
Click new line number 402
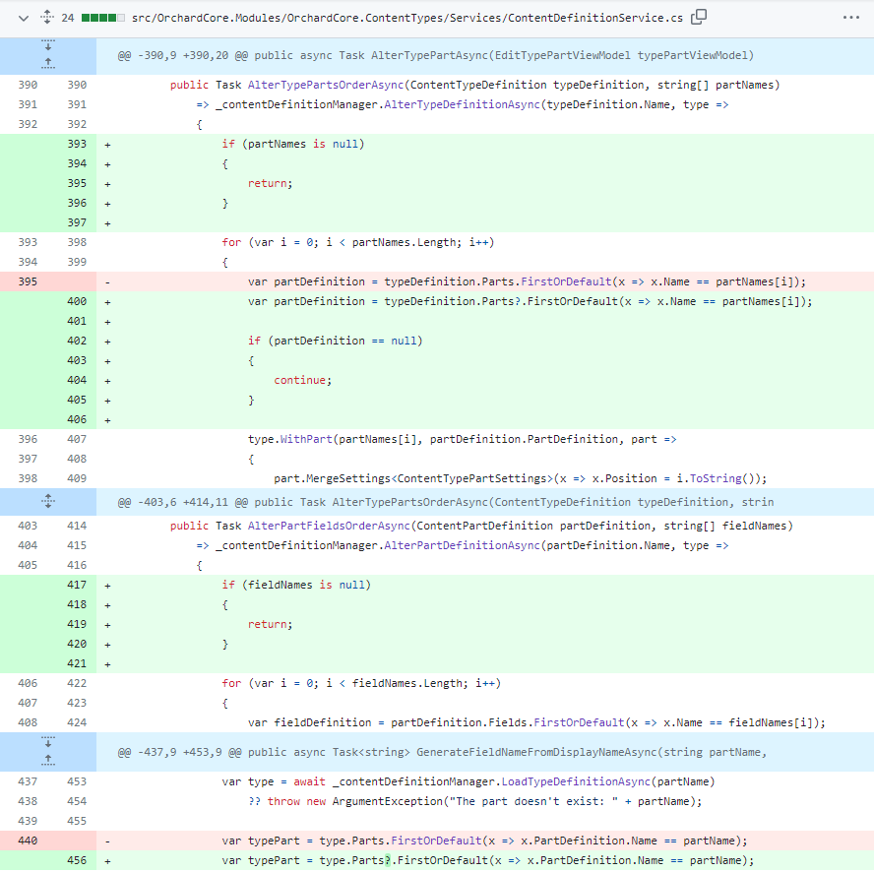click(77, 341)
